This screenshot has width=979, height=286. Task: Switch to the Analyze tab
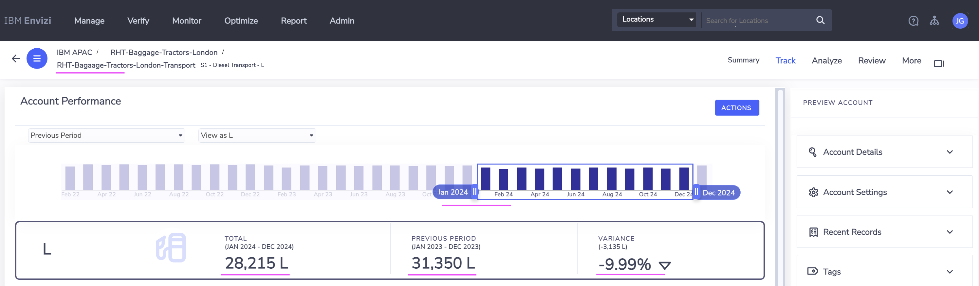(826, 61)
